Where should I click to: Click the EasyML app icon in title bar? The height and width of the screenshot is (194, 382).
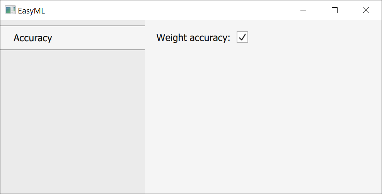coord(10,10)
